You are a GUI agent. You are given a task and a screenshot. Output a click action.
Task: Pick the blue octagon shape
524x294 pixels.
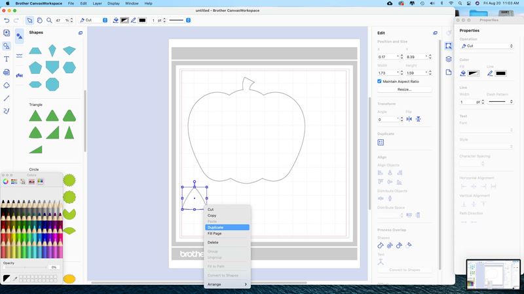(52, 83)
